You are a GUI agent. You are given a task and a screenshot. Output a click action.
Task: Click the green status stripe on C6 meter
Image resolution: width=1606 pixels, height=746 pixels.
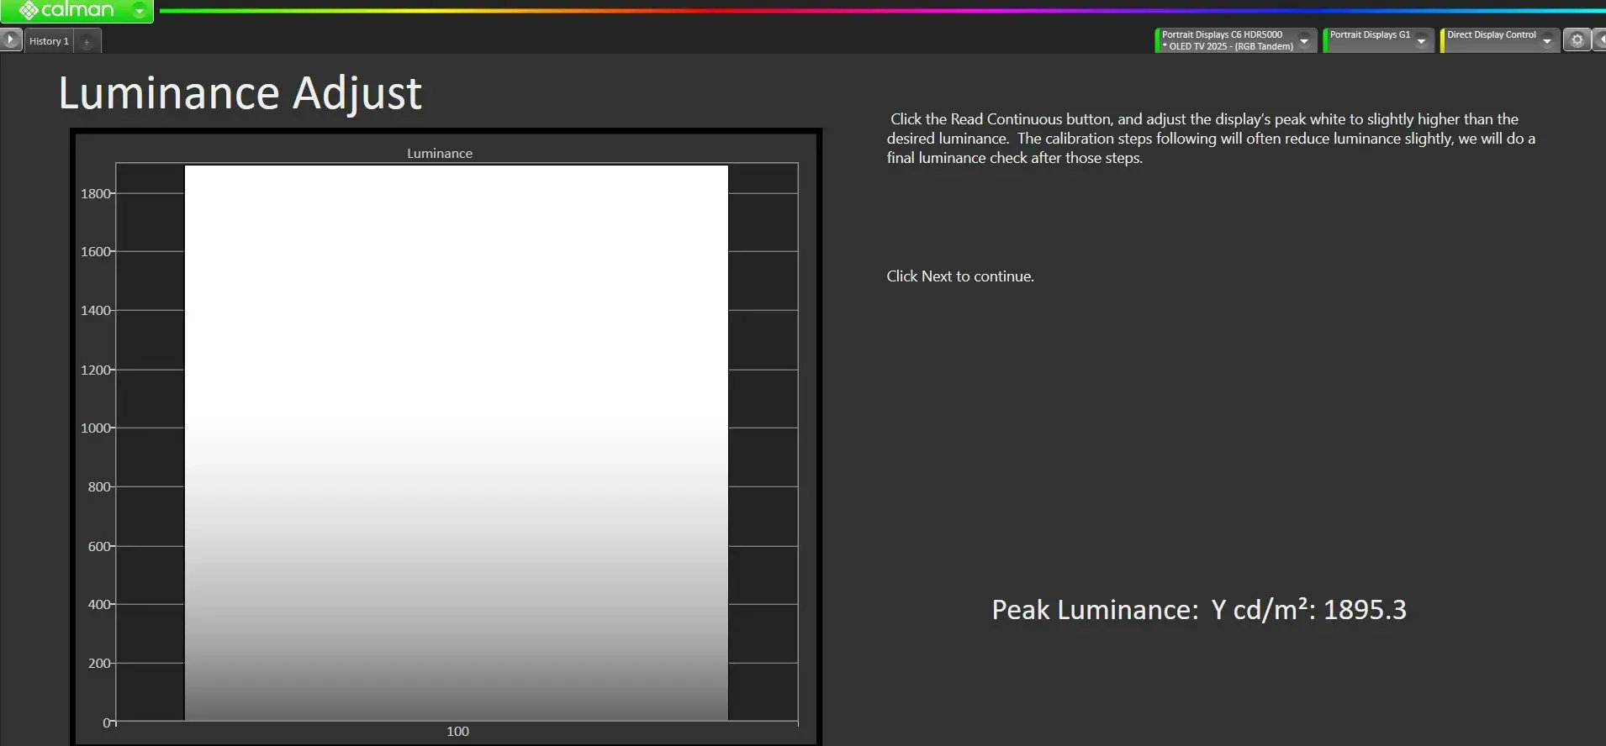pos(1157,40)
